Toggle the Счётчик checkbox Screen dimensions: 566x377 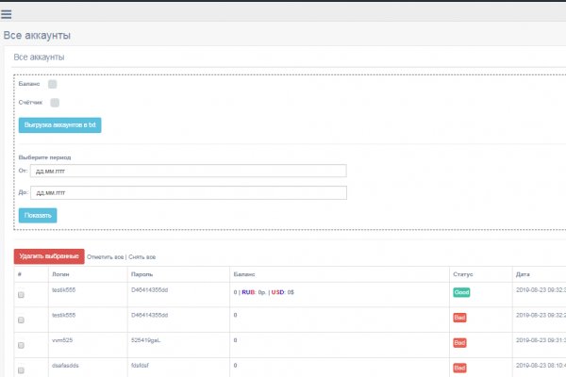(x=55, y=102)
